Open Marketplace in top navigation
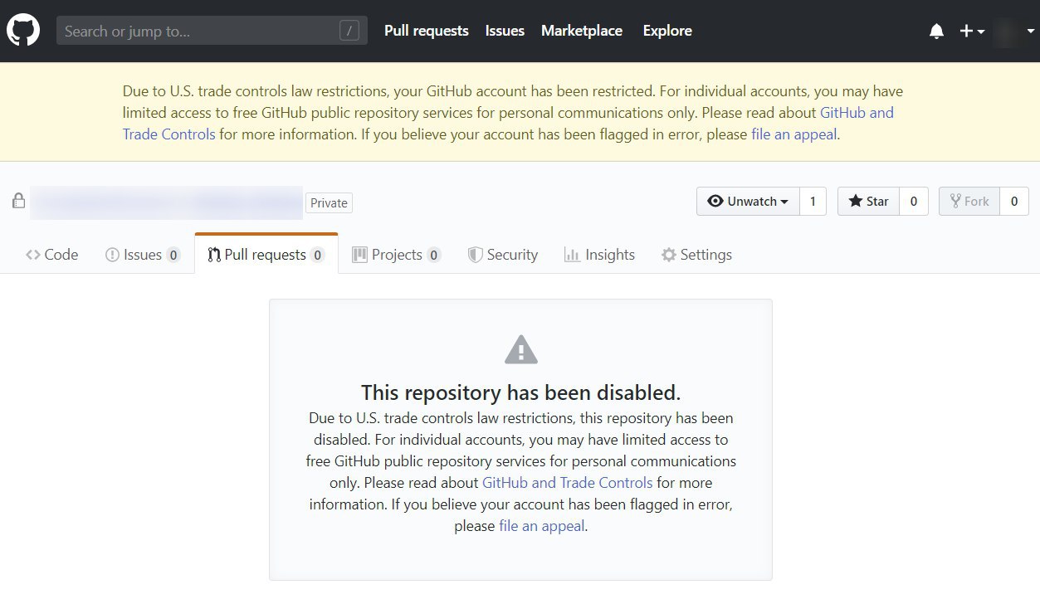 click(582, 31)
